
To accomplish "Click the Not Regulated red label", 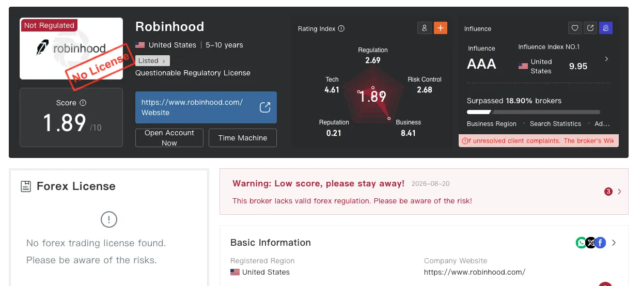I will click(49, 25).
